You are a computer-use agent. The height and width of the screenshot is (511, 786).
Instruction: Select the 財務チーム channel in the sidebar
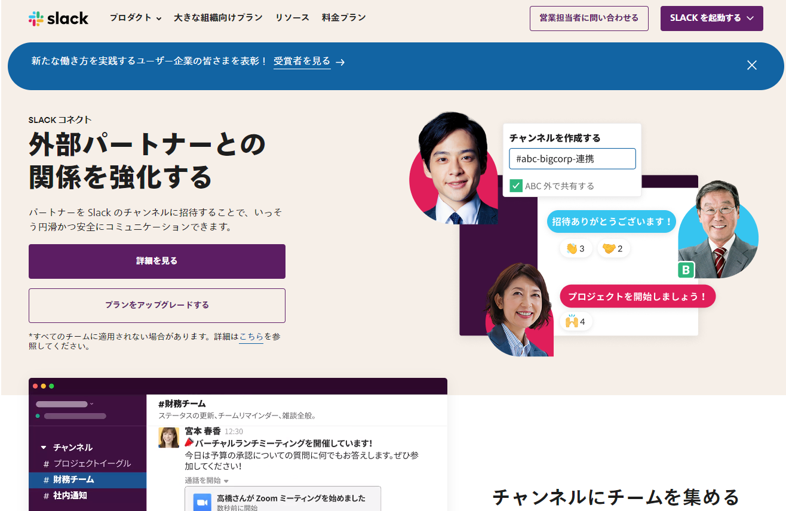click(x=87, y=480)
